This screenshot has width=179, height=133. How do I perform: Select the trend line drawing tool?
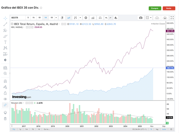pos(5,24)
